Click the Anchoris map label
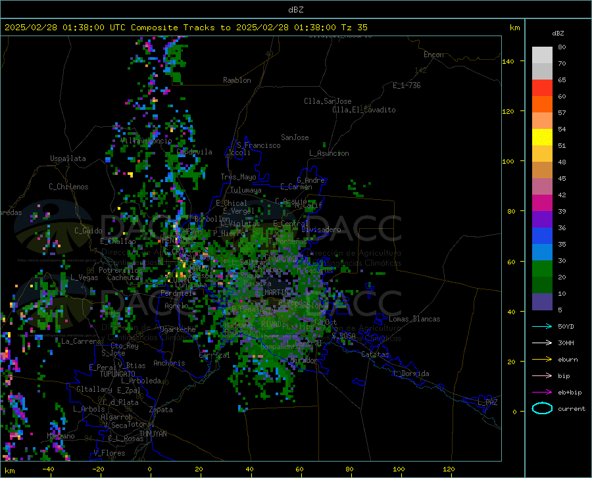 click(x=169, y=363)
